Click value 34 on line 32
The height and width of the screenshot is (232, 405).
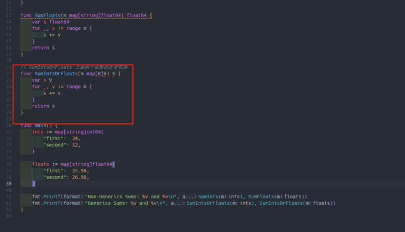tap(75, 138)
